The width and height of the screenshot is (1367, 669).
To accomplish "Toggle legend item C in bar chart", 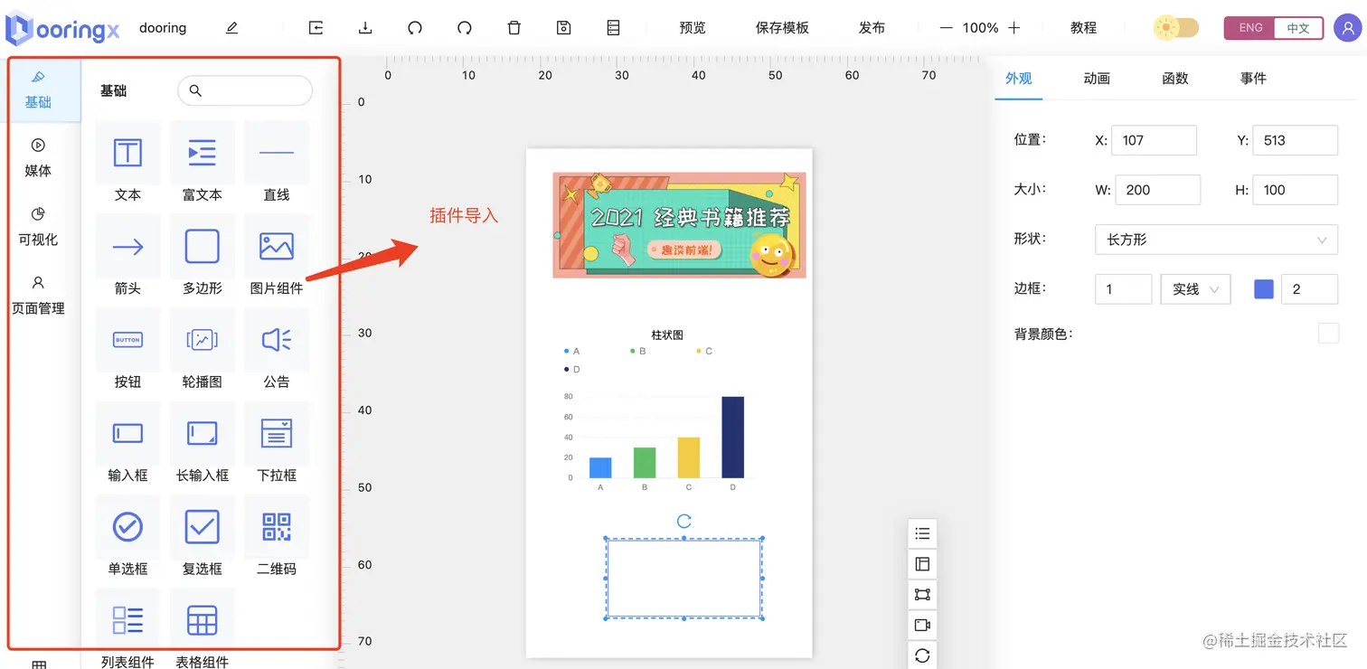I will point(704,351).
